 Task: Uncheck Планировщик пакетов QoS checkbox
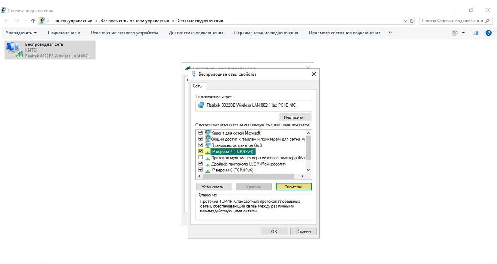[x=201, y=145]
